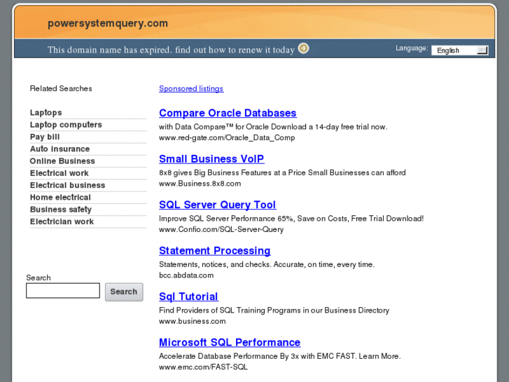509x382 pixels.
Task: Open Statement Processing listing
Action: (214, 251)
